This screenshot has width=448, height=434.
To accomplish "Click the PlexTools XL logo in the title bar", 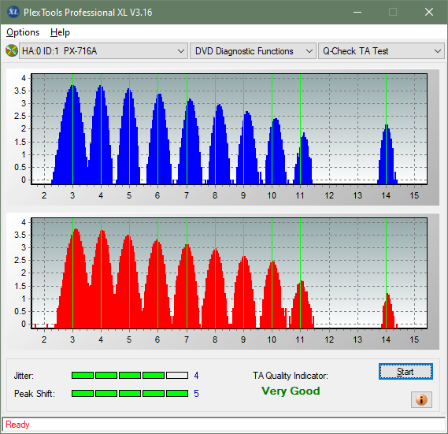I will click(13, 12).
